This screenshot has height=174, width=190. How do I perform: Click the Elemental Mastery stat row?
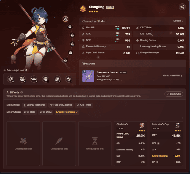(106, 47)
